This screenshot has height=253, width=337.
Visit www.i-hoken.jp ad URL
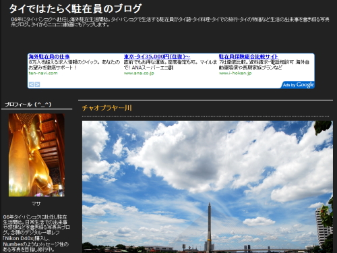click(x=235, y=73)
